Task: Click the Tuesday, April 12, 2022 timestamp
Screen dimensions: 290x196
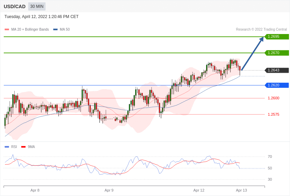Action: [41, 17]
